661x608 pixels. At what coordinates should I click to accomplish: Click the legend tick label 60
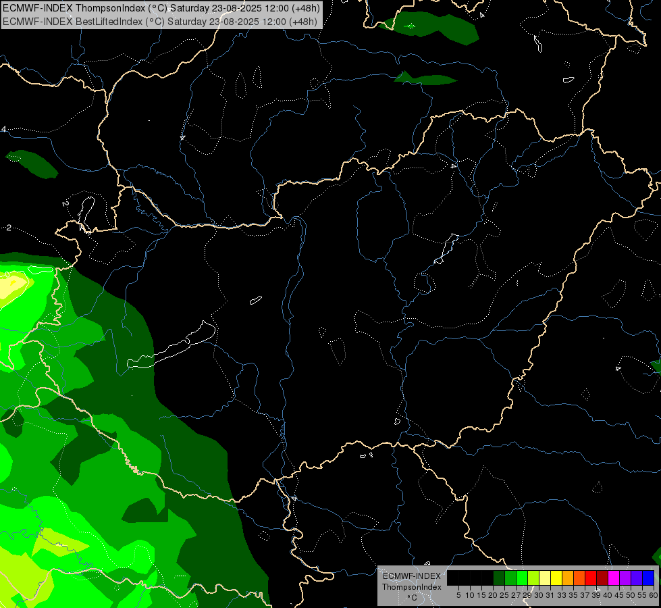(654, 595)
